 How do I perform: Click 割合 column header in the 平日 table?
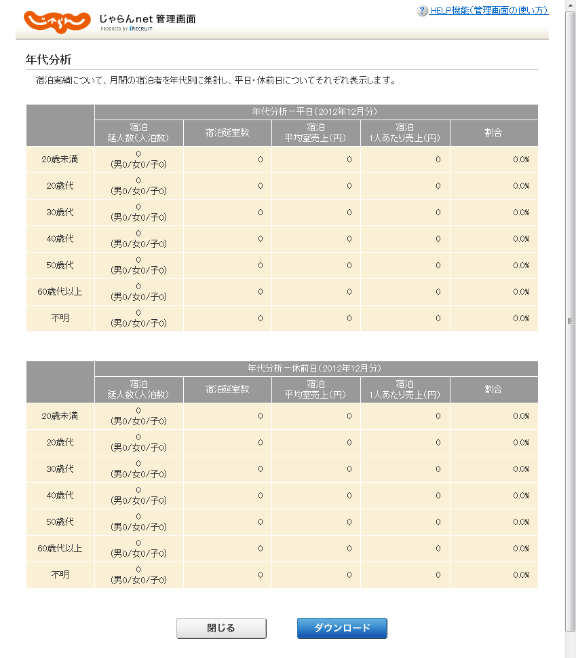[493, 133]
